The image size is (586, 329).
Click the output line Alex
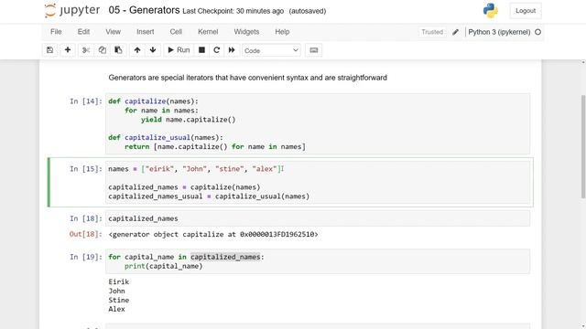tap(116, 309)
